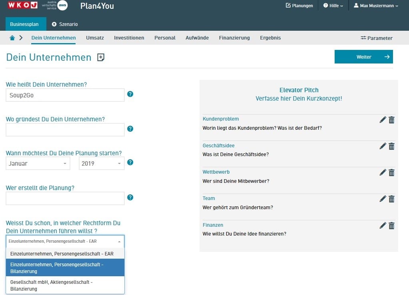The image size is (409, 295).
Task: Click the home icon in navigation bar
Action: point(12,38)
